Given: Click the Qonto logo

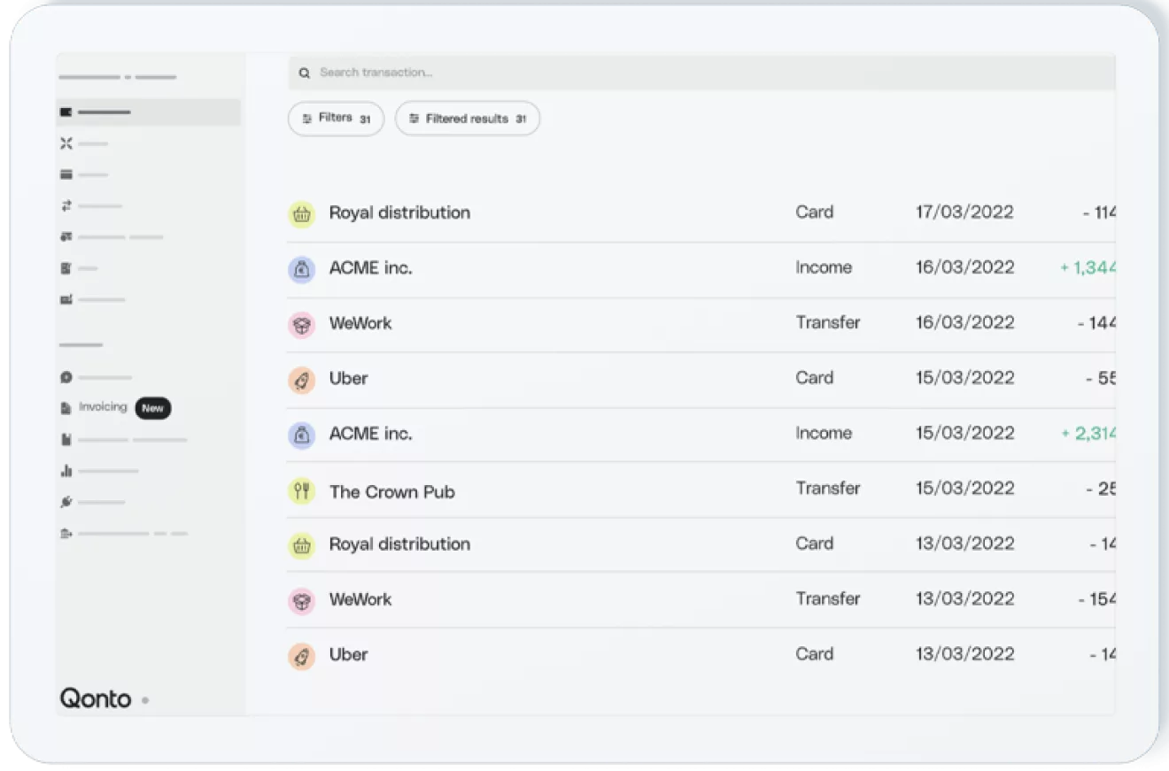Looking at the screenshot, I should [96, 698].
